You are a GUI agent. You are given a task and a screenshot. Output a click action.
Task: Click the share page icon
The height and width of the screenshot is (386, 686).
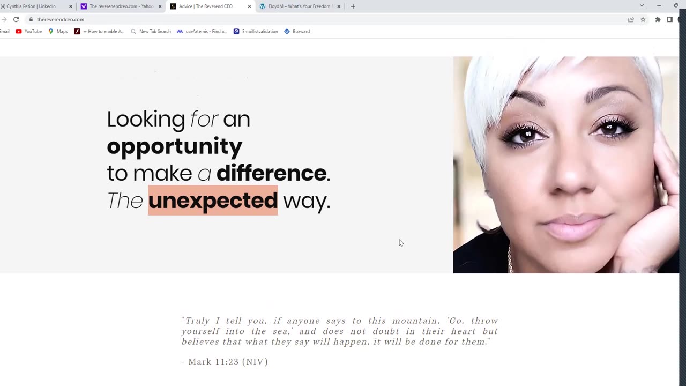click(631, 19)
